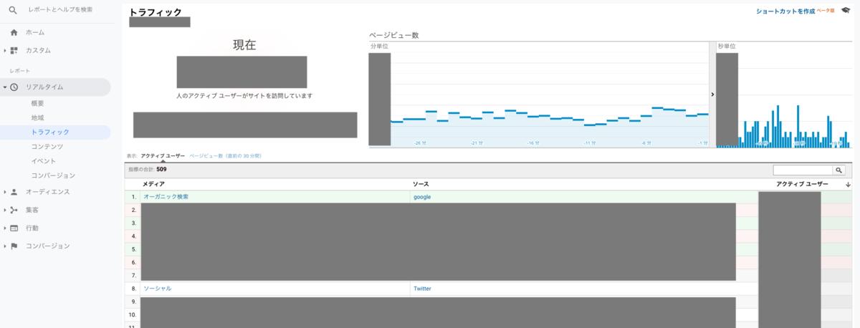Click the search magnifier icon in sidebar
Viewport: 860px width, 328px height.
(x=13, y=10)
